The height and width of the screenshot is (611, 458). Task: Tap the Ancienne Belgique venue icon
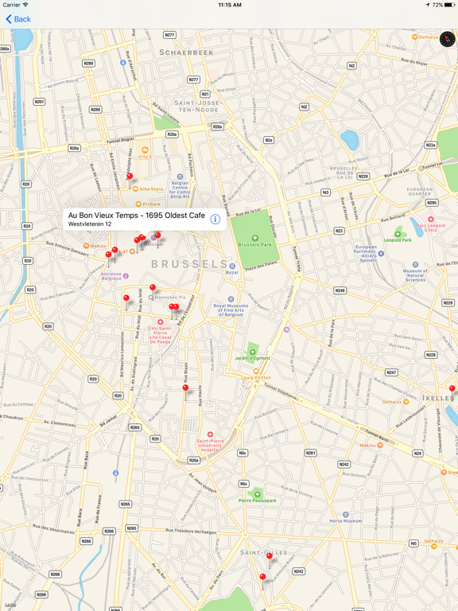tap(126, 276)
